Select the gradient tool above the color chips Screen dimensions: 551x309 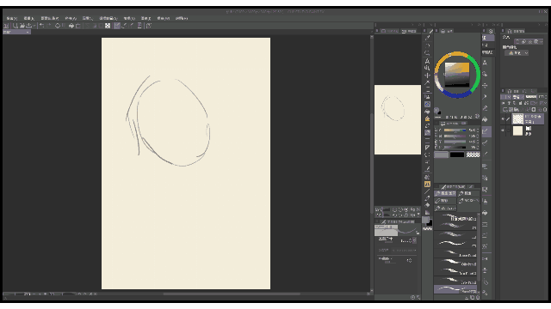click(x=427, y=212)
